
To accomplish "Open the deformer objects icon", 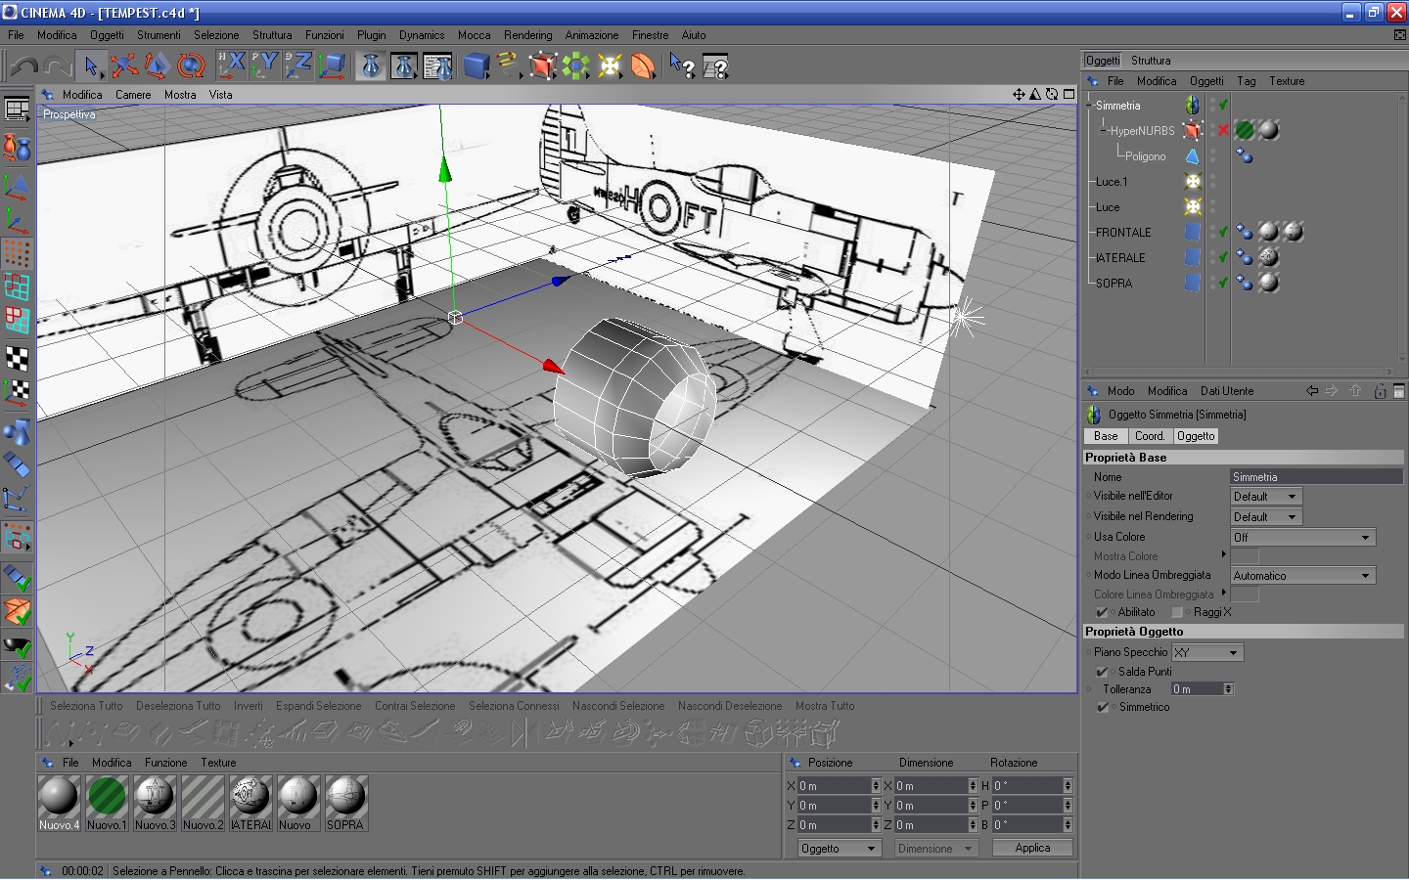I will tap(643, 66).
